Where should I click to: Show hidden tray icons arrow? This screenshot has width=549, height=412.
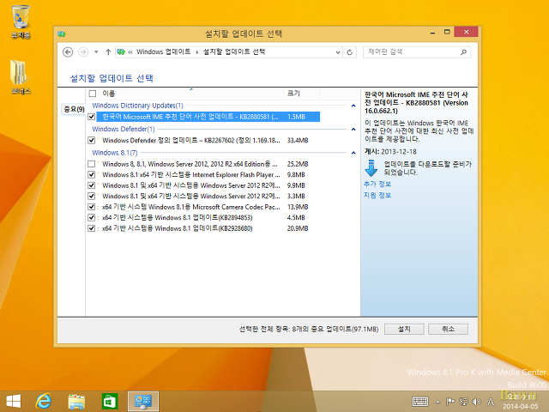coord(437,402)
